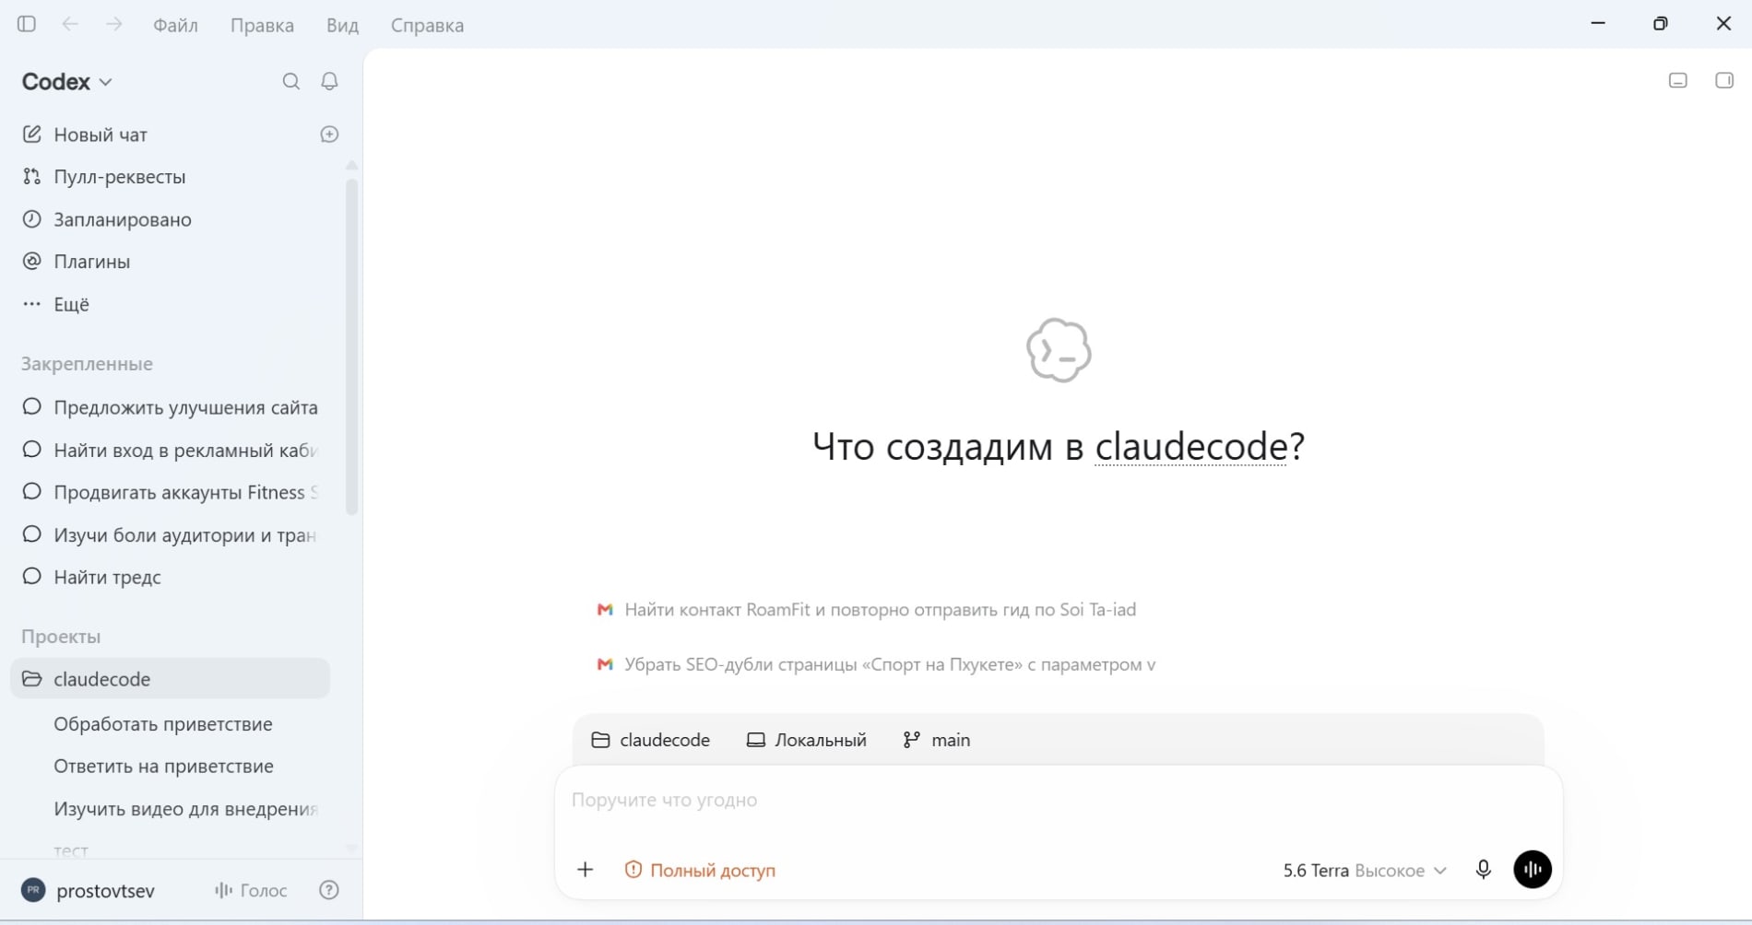
Task: Activate Голос voice button
Action: pos(251,890)
